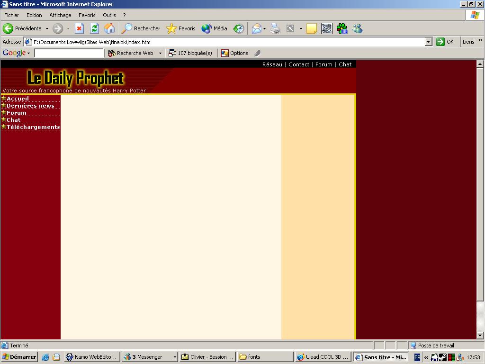
Task: Click the framed sketch toolbar icon
Action: pos(327,28)
